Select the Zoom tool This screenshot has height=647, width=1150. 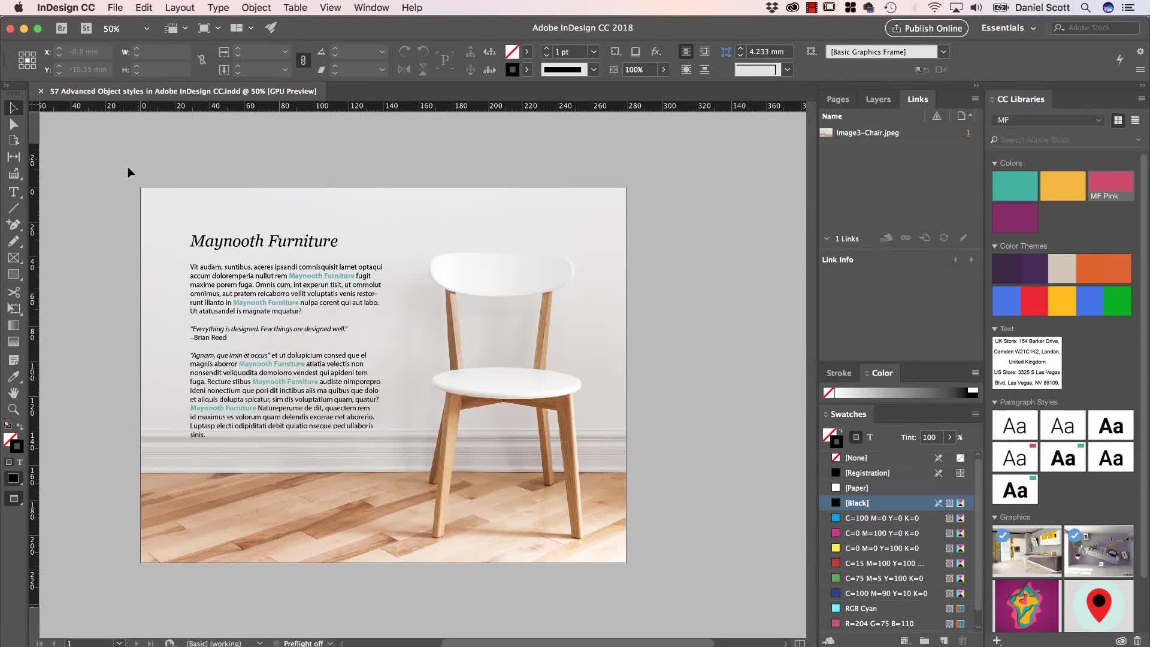14,410
